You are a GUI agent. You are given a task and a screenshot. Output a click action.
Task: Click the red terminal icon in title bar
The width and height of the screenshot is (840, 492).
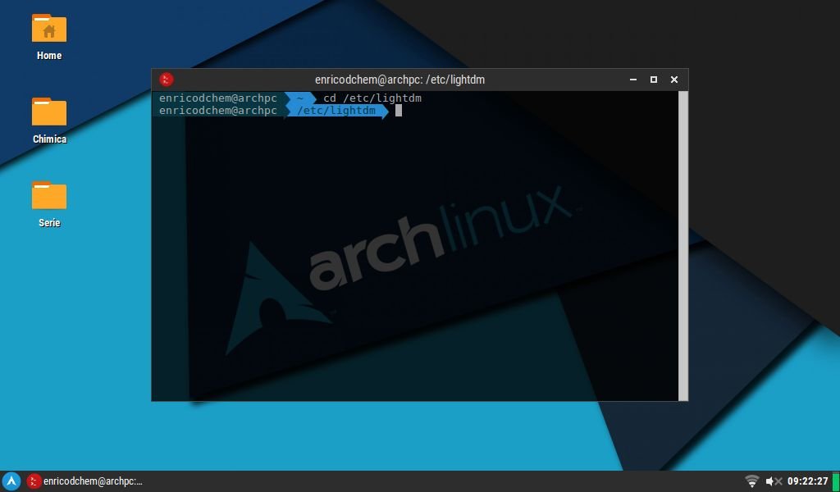coord(167,80)
